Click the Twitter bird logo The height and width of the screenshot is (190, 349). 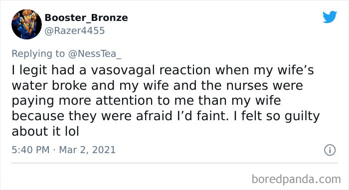(x=330, y=16)
